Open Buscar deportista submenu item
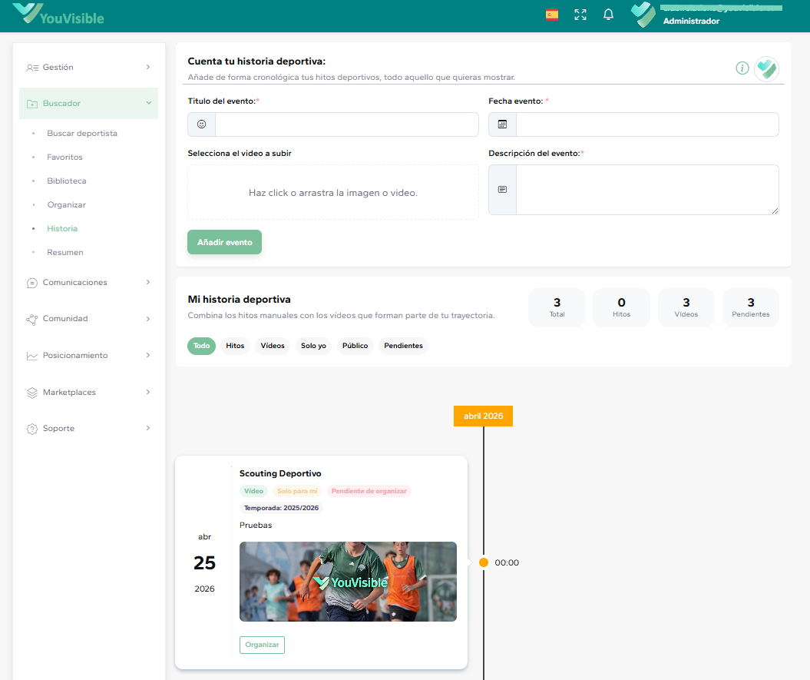810x680 pixels. coord(82,134)
